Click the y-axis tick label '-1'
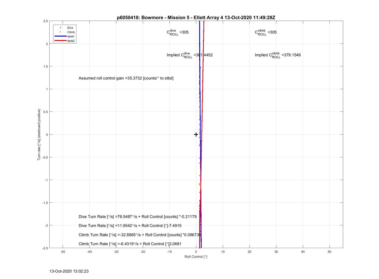379x279 pixels. (46, 180)
